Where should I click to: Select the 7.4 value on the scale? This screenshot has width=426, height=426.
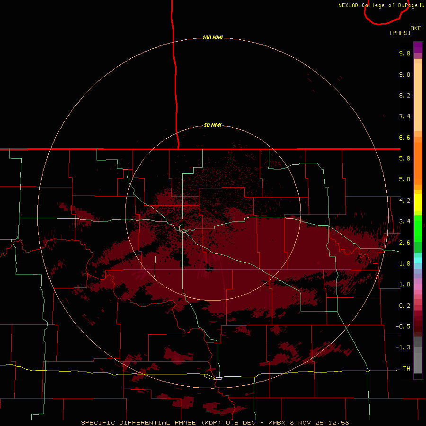click(405, 116)
